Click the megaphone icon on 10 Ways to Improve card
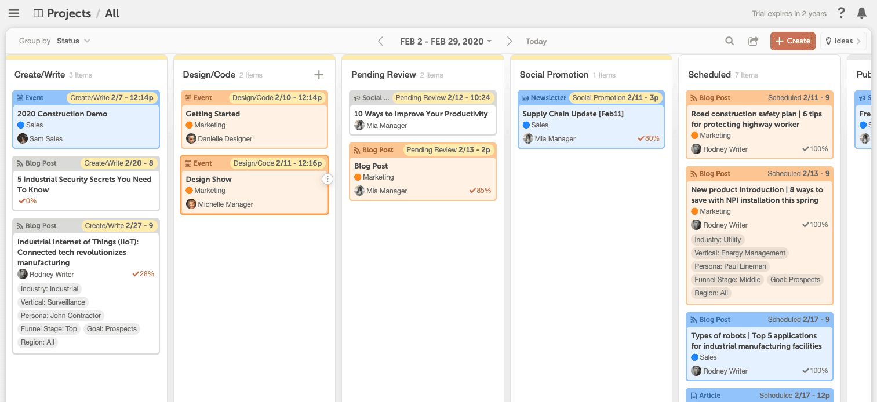This screenshot has width=877, height=402. tap(357, 98)
